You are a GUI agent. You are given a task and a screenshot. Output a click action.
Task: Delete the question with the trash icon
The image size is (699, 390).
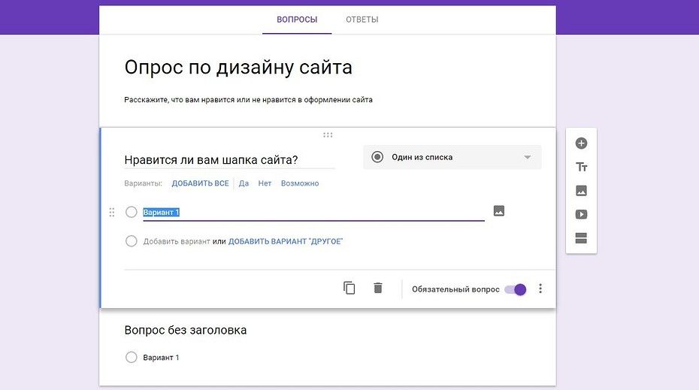[x=377, y=288]
